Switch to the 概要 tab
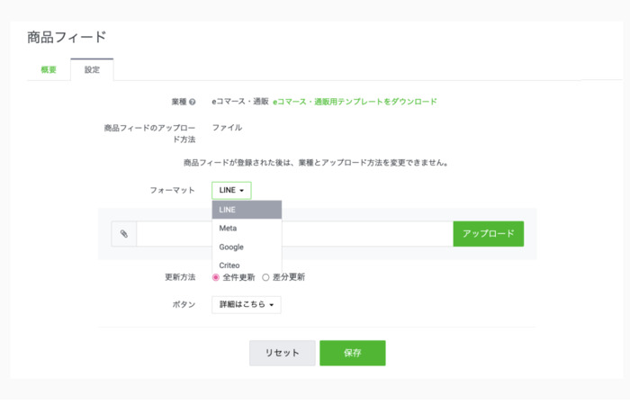Image resolution: width=630 pixels, height=405 pixels. point(49,69)
